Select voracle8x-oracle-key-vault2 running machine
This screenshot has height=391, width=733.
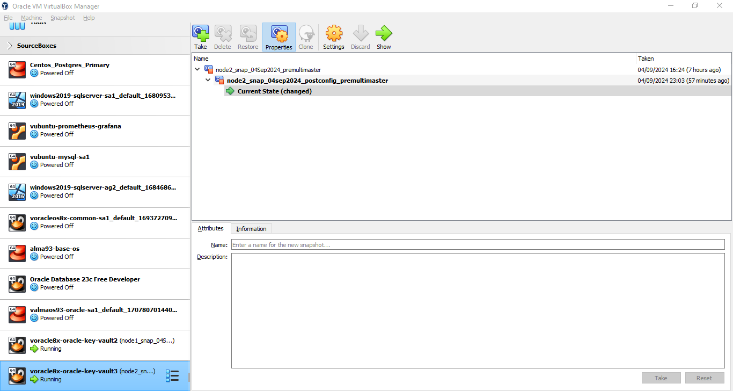click(95, 345)
